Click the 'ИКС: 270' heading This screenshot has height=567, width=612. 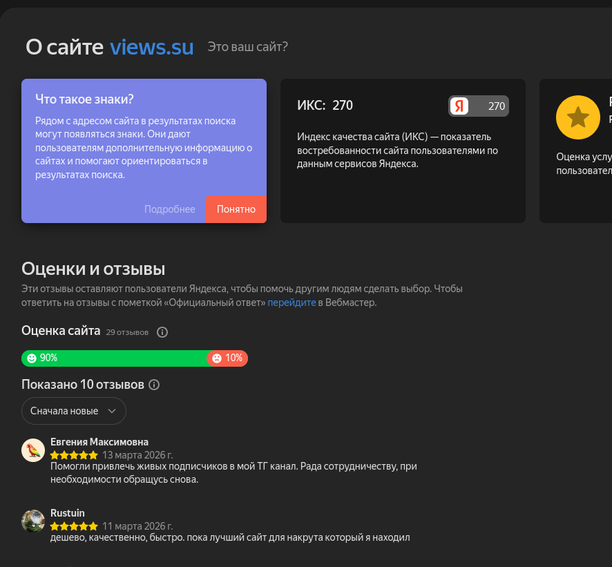[325, 106]
